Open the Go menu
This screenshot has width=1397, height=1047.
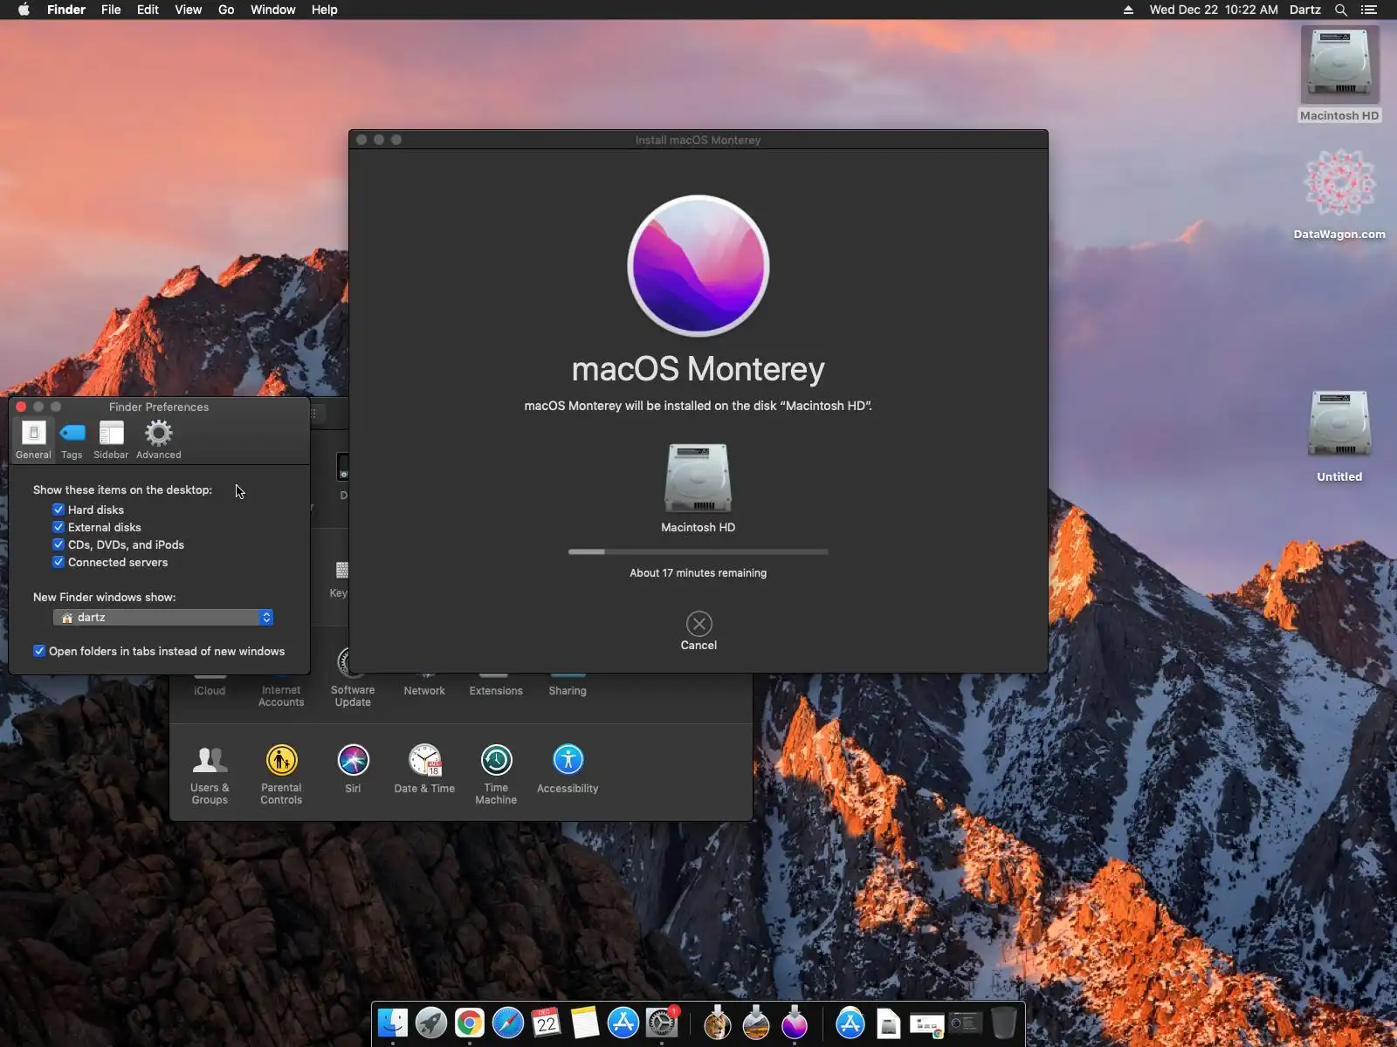pyautogui.click(x=226, y=10)
